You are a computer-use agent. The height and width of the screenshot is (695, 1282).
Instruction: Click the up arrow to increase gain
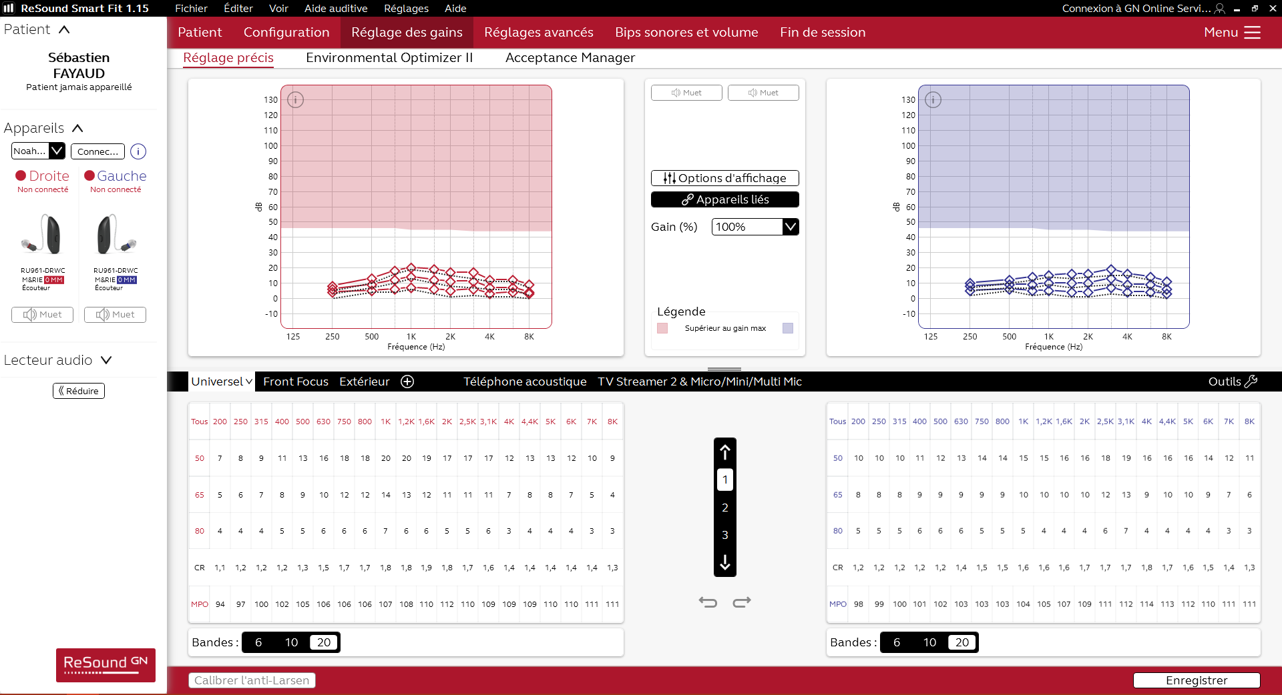[x=725, y=452]
